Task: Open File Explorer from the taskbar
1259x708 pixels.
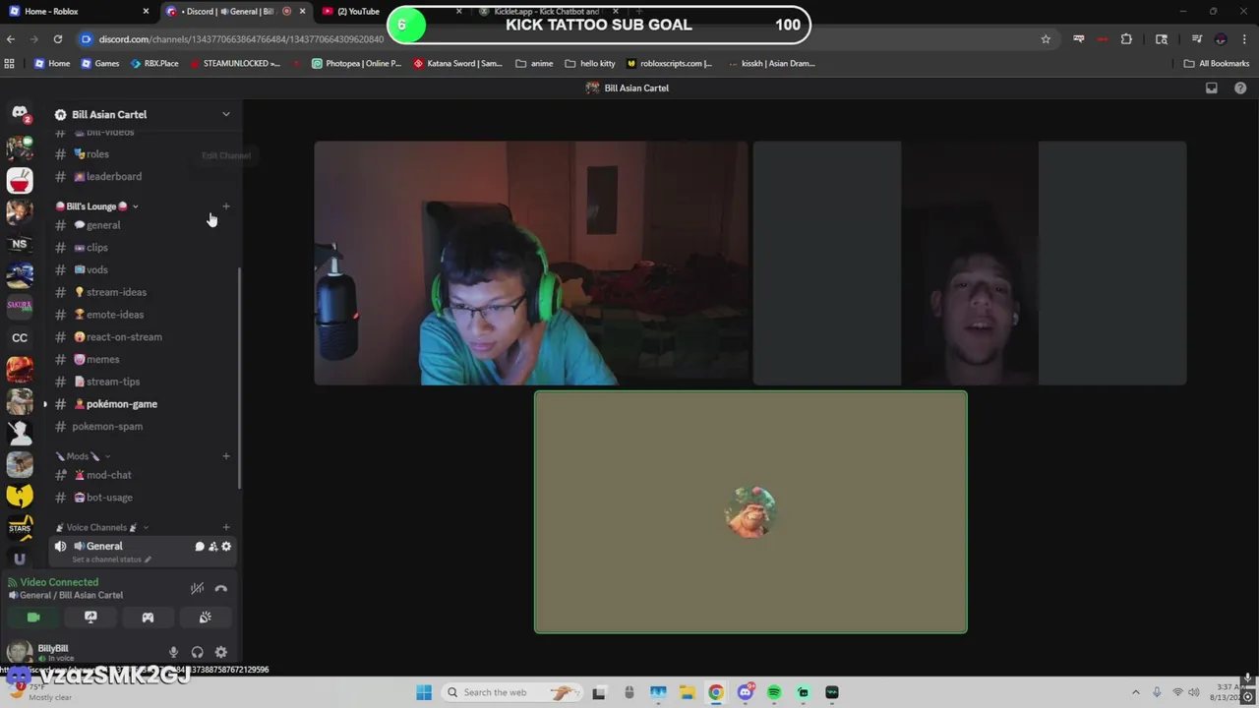Action: coord(687,692)
